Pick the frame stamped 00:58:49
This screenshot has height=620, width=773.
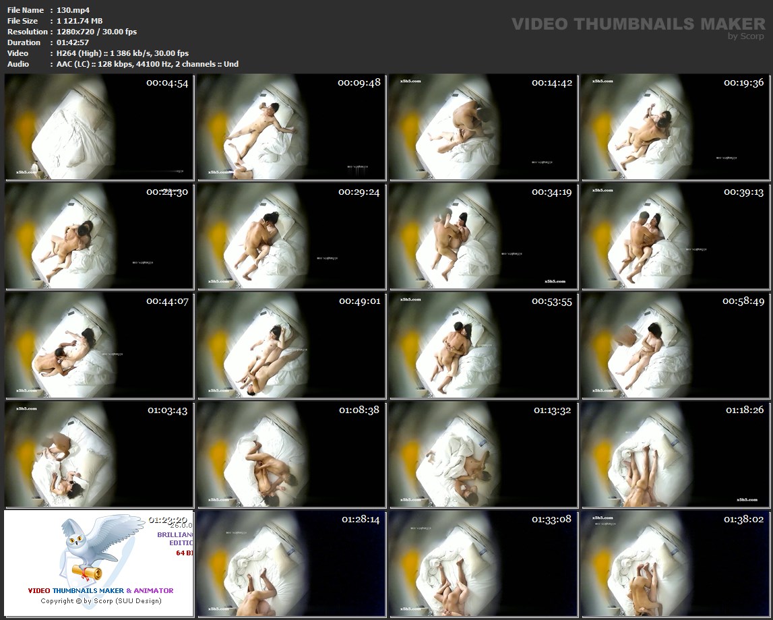coord(676,346)
